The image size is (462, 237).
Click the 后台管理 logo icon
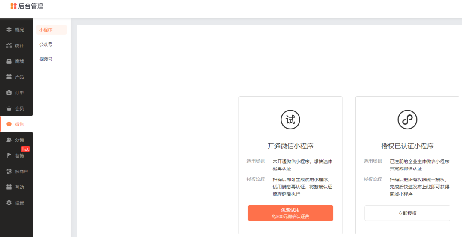pos(13,6)
